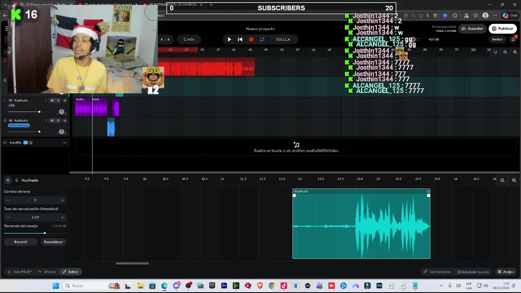Open the Copilot Chat button in browser

tap(510, 15)
